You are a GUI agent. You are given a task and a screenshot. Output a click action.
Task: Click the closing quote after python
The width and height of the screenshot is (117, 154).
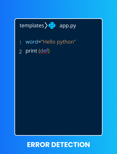(75, 41)
